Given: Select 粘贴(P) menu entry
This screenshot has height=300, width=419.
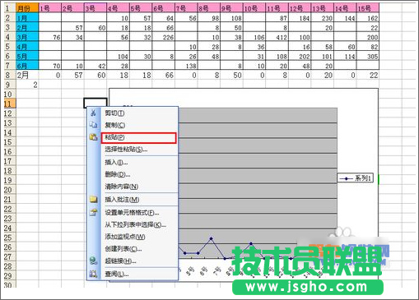Looking at the screenshot, I should coord(138,137).
